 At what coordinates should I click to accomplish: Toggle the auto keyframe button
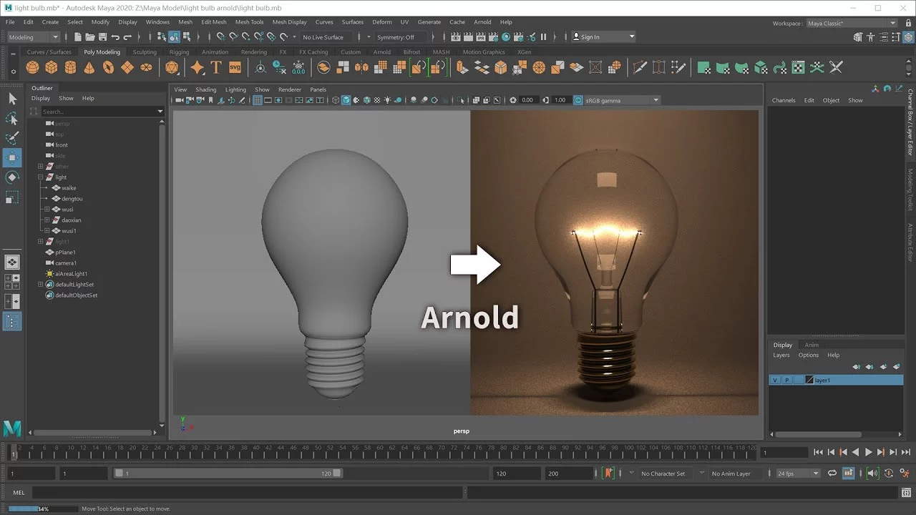(x=890, y=473)
